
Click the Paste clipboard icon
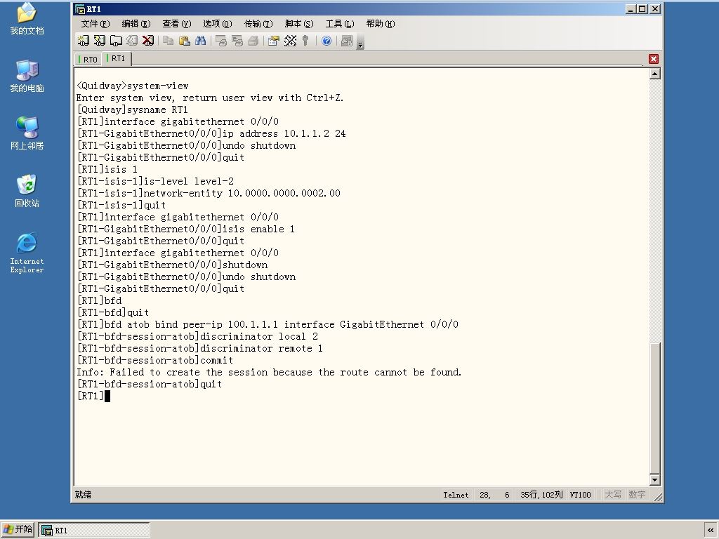pos(185,41)
